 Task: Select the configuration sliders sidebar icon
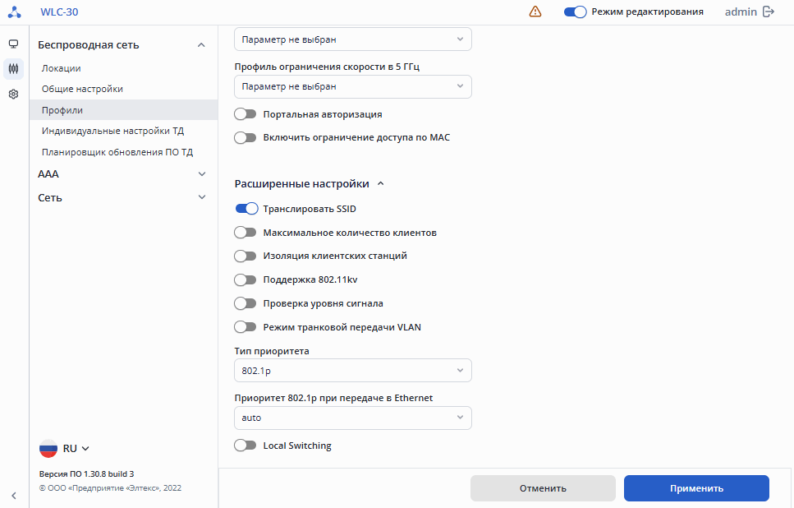[13, 68]
